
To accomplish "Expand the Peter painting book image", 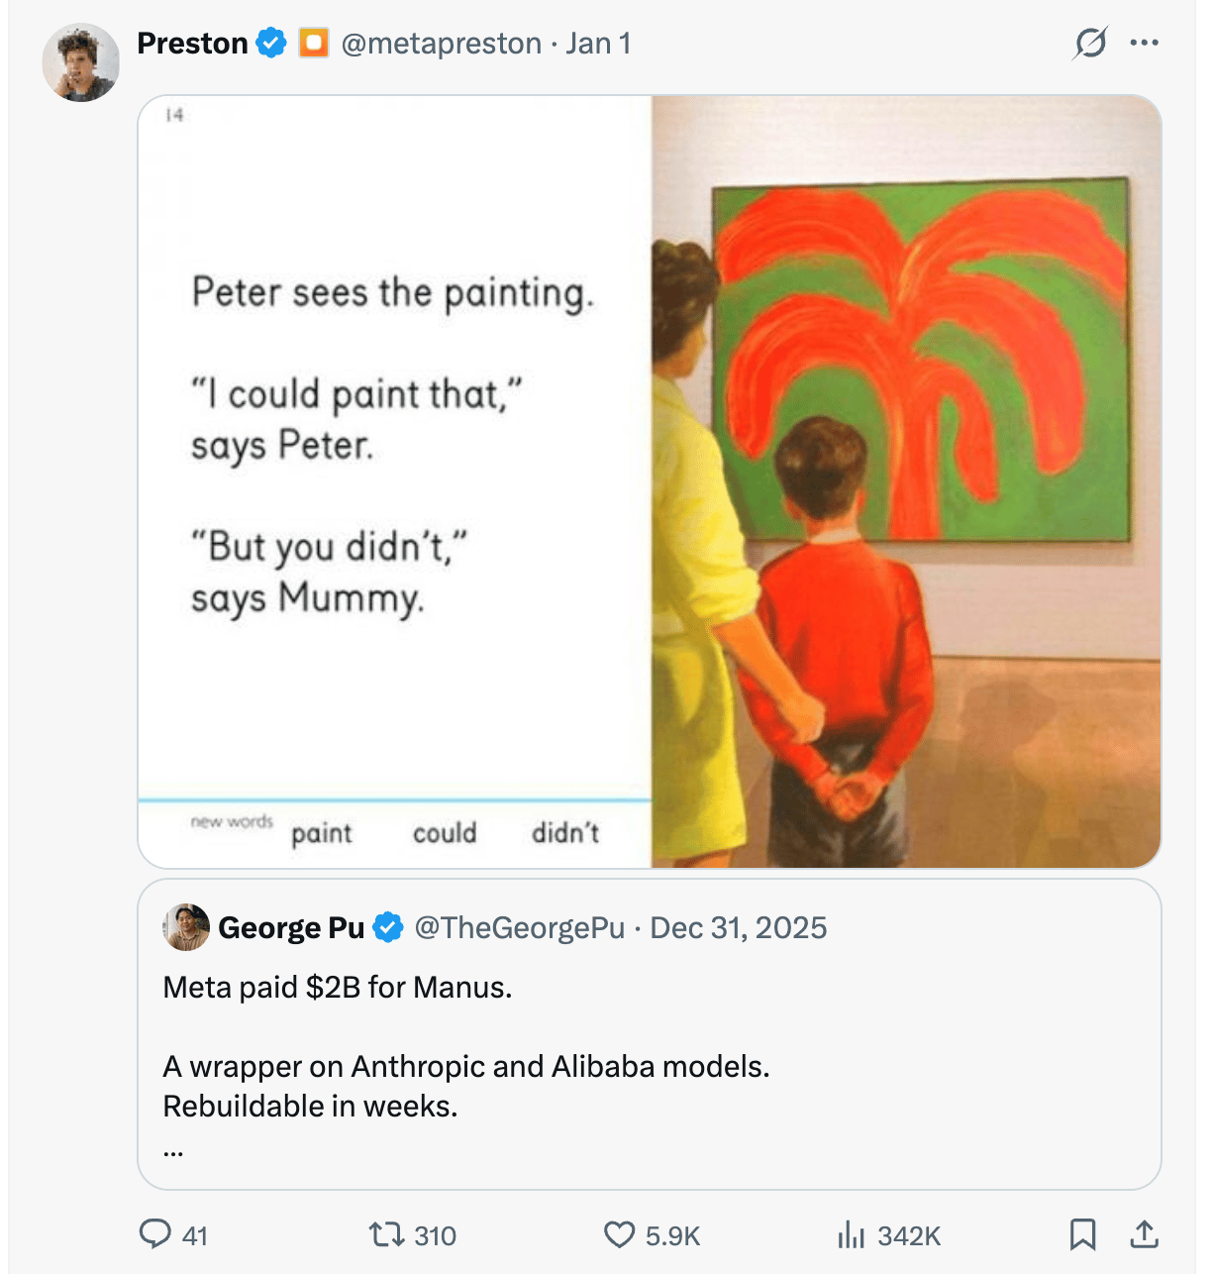I will (649, 481).
